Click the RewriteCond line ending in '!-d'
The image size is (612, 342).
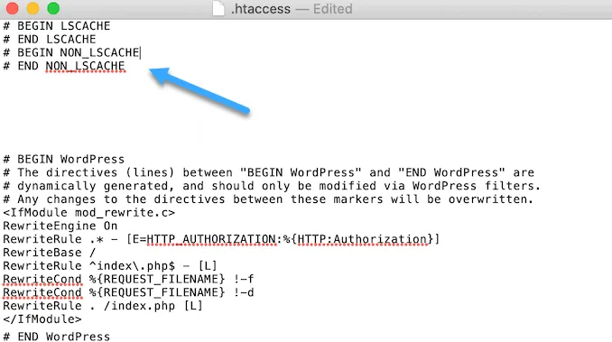[x=128, y=292]
